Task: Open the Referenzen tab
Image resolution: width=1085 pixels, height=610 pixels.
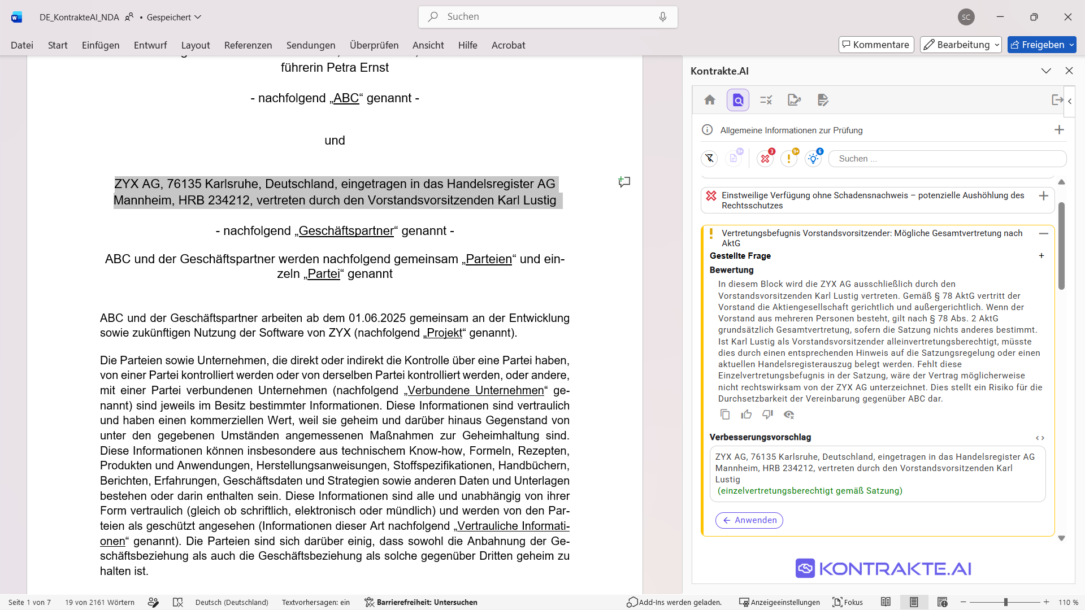Action: click(248, 45)
